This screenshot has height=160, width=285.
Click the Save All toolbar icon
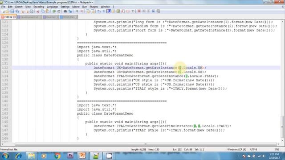pyautogui.click(x=17, y=11)
